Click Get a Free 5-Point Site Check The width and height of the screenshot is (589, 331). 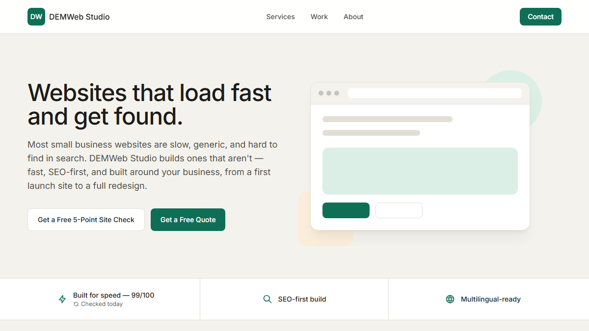click(x=86, y=220)
